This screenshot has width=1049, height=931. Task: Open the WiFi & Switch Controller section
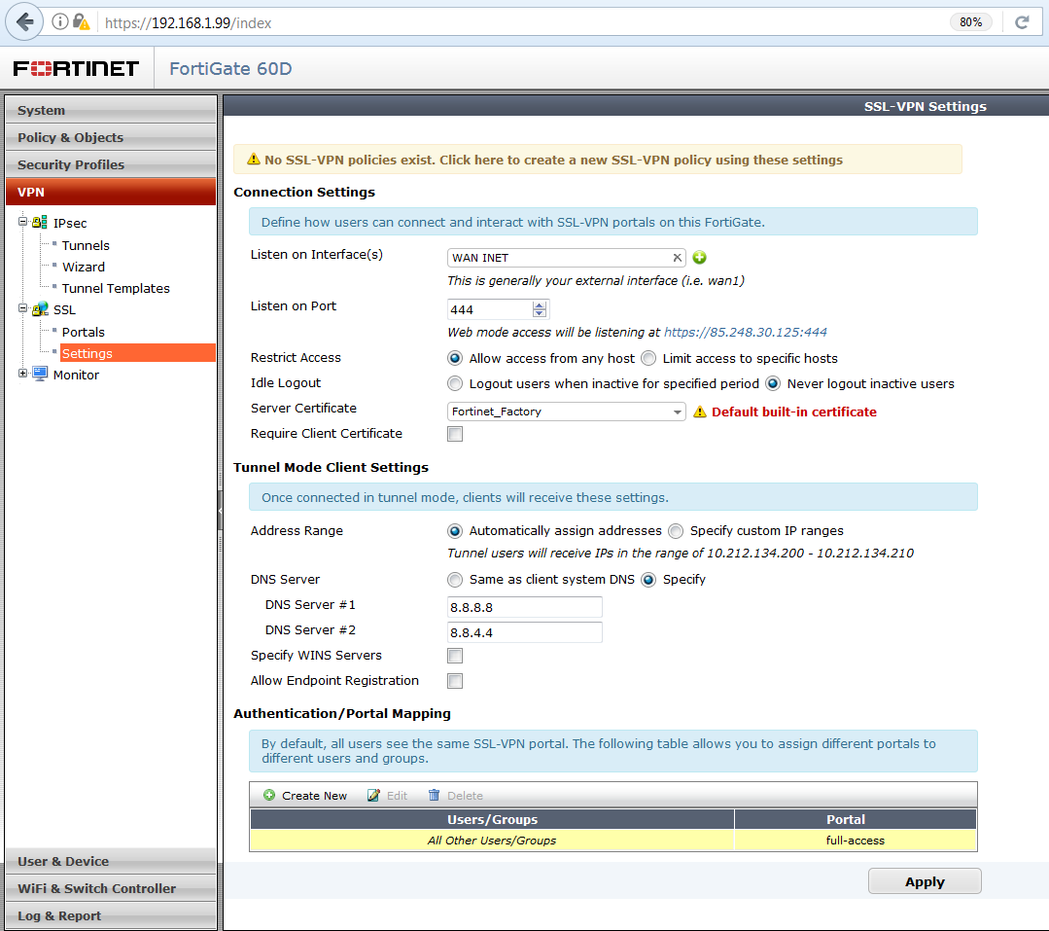pyautogui.click(x=111, y=889)
